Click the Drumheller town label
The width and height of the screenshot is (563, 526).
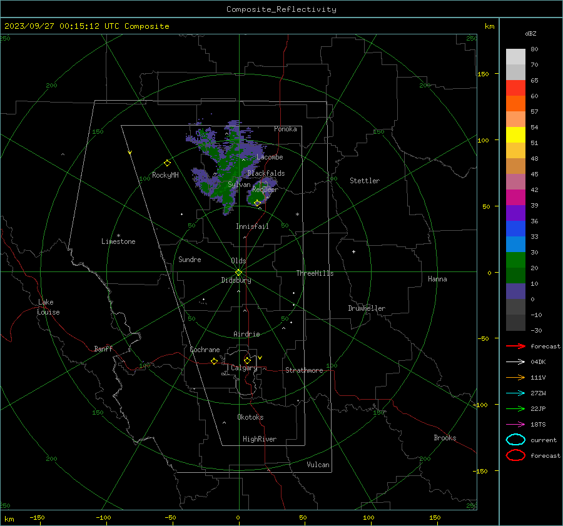367,308
